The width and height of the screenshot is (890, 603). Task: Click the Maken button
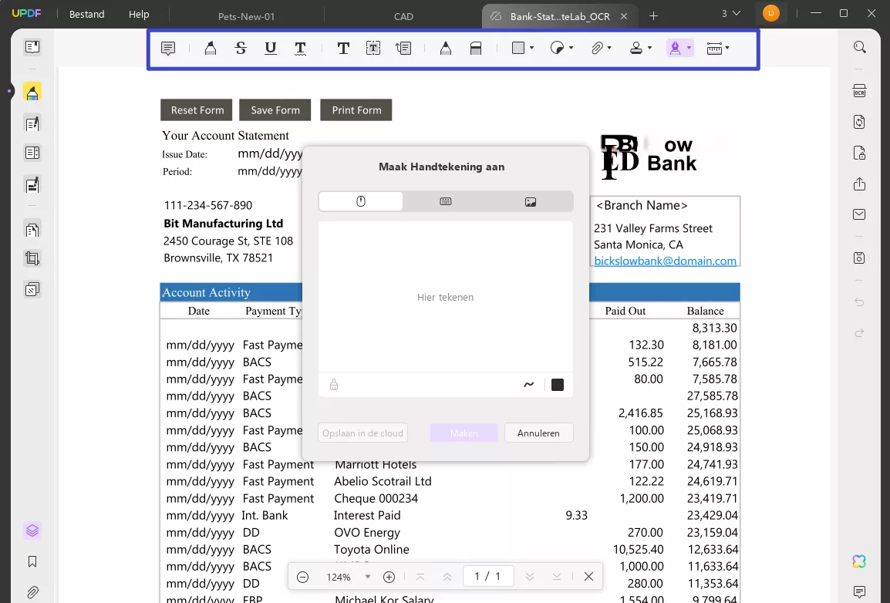(464, 433)
